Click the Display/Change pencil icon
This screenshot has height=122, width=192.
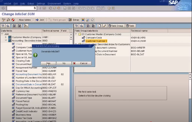[3, 20]
